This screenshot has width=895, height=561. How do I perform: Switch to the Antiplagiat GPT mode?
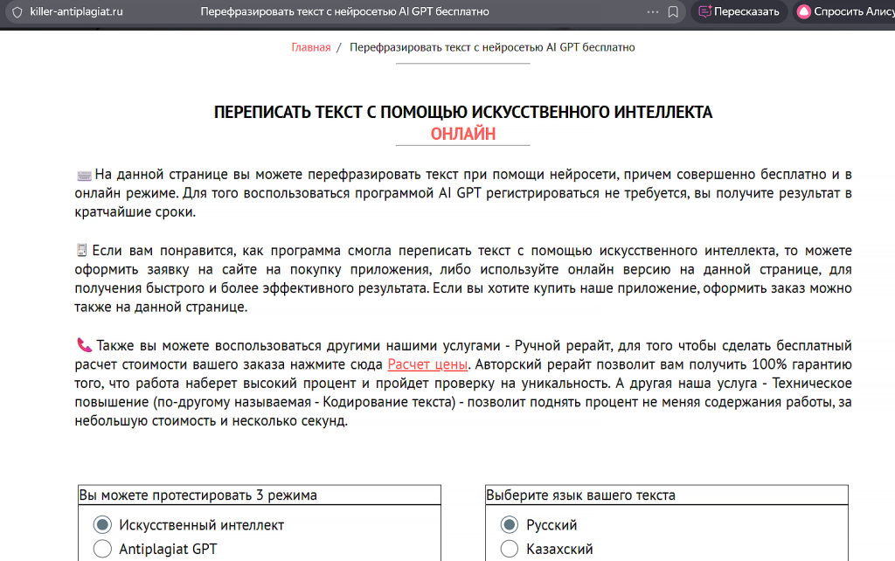point(102,549)
